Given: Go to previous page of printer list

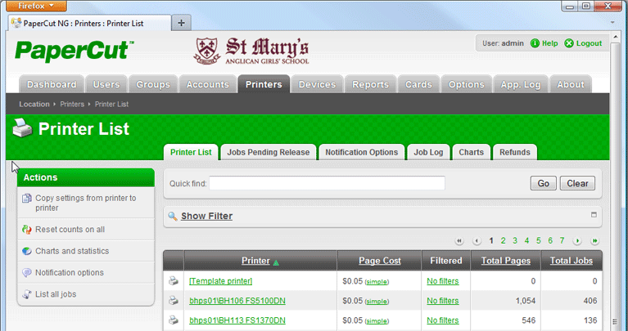Looking at the screenshot, I should click(477, 241).
